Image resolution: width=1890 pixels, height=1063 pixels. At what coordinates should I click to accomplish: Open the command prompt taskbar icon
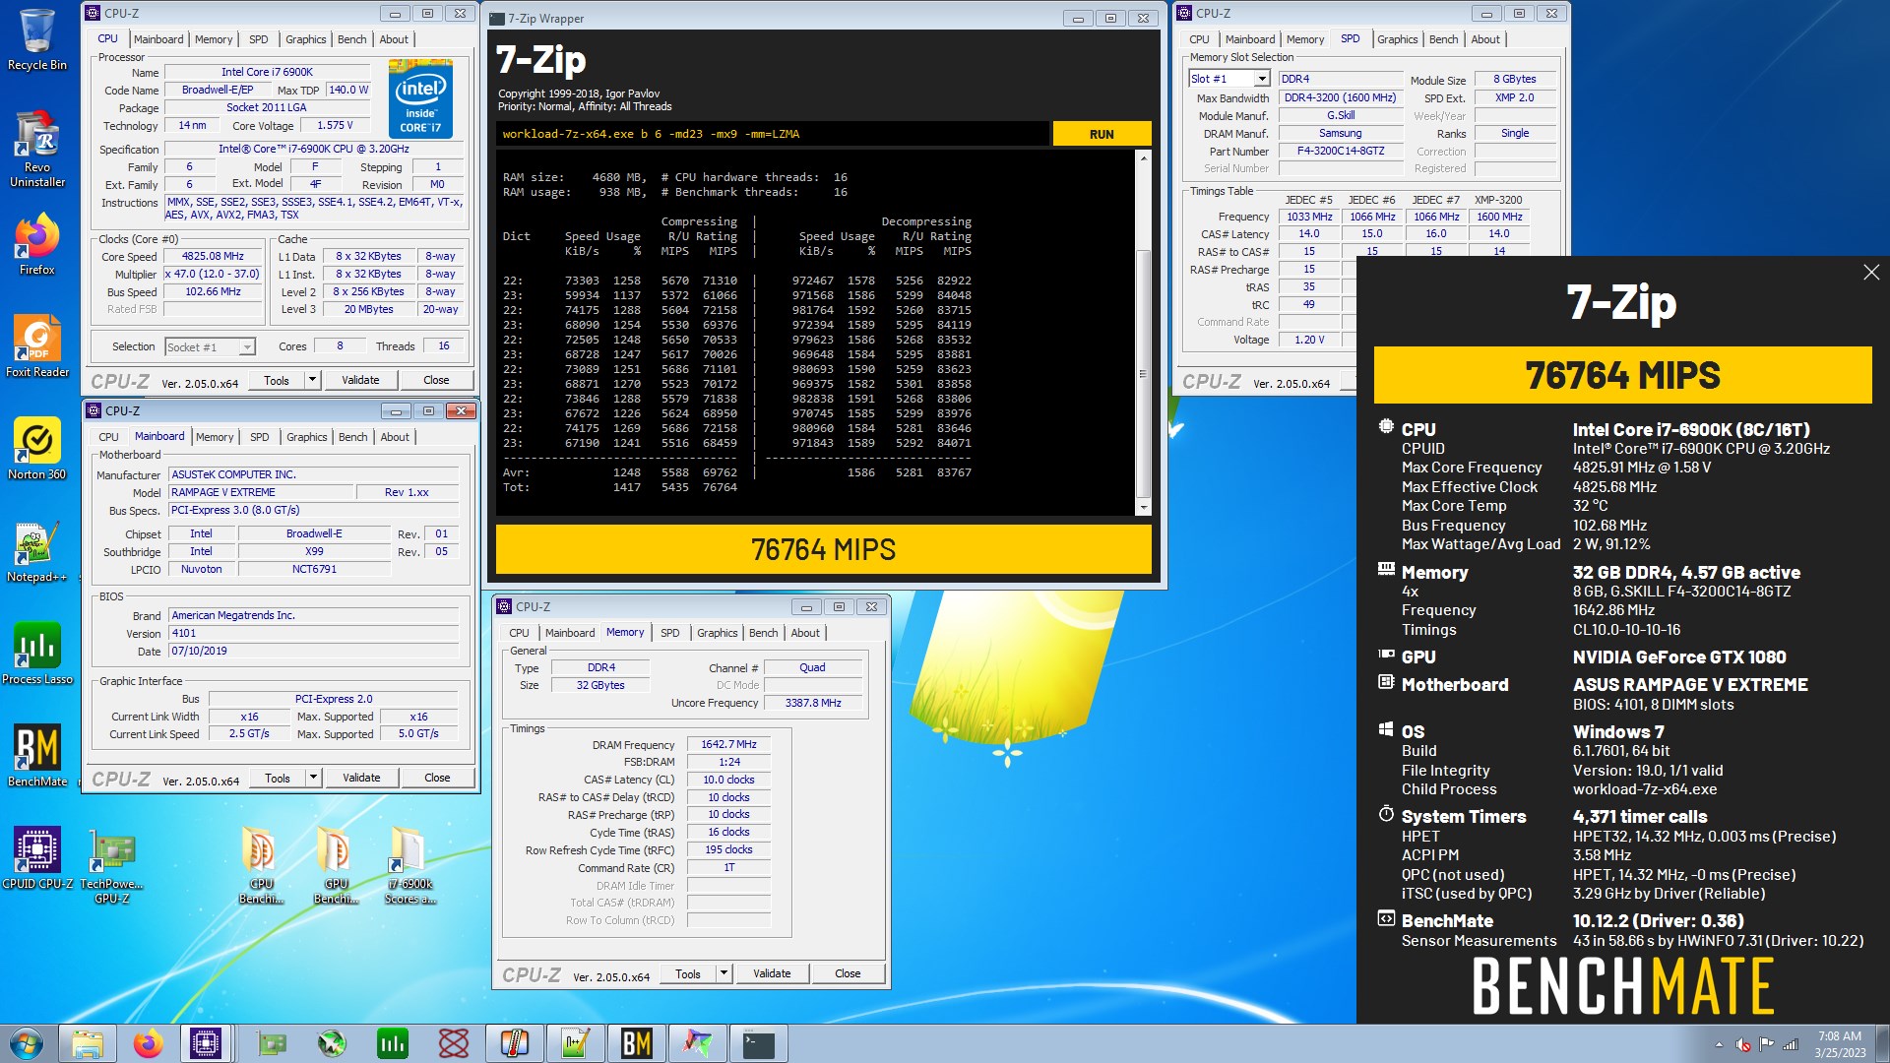[x=758, y=1043]
